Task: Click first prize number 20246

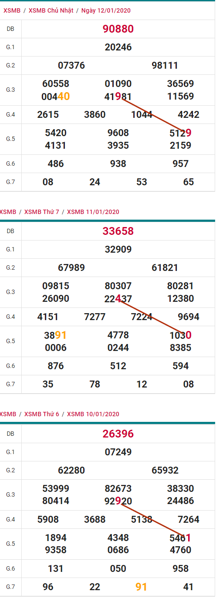Action: (x=118, y=47)
